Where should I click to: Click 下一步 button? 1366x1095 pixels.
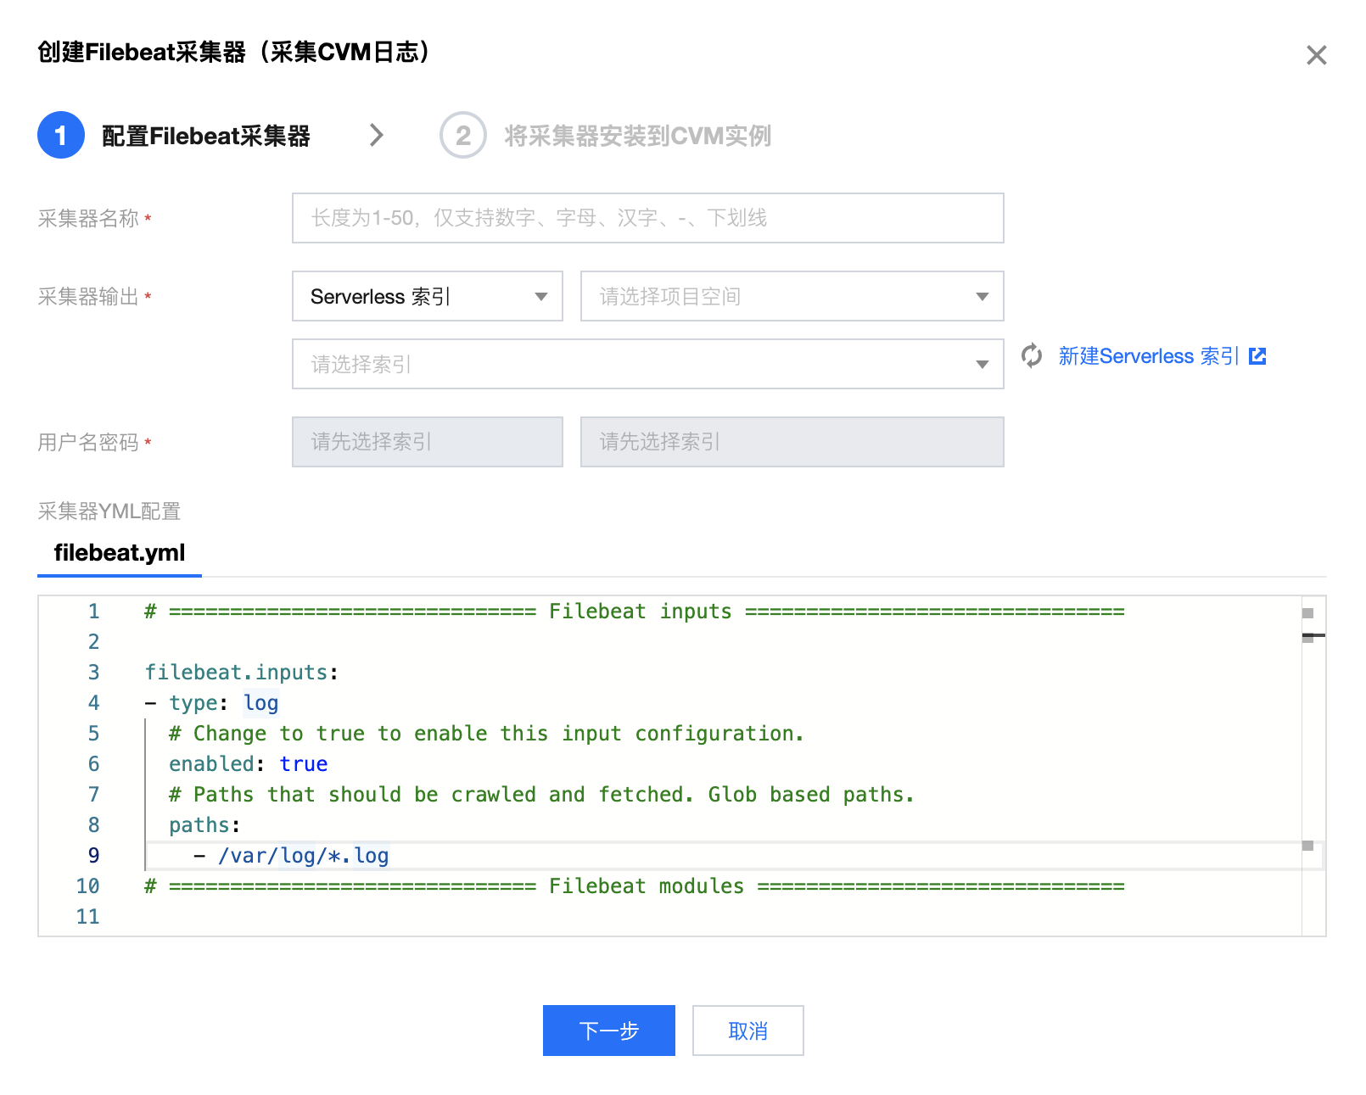[x=608, y=1031]
